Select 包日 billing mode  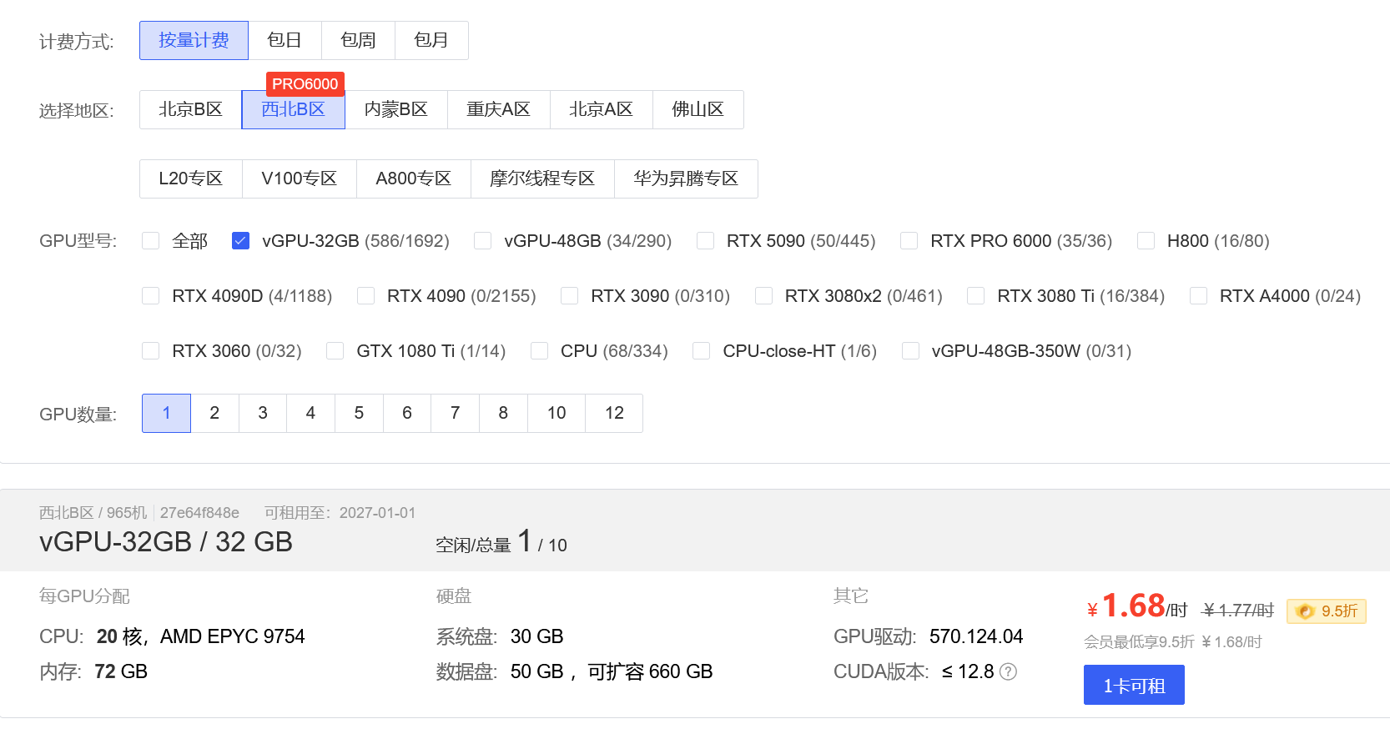point(285,40)
